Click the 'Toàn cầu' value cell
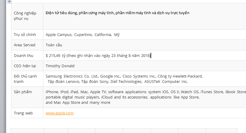 [54, 45]
